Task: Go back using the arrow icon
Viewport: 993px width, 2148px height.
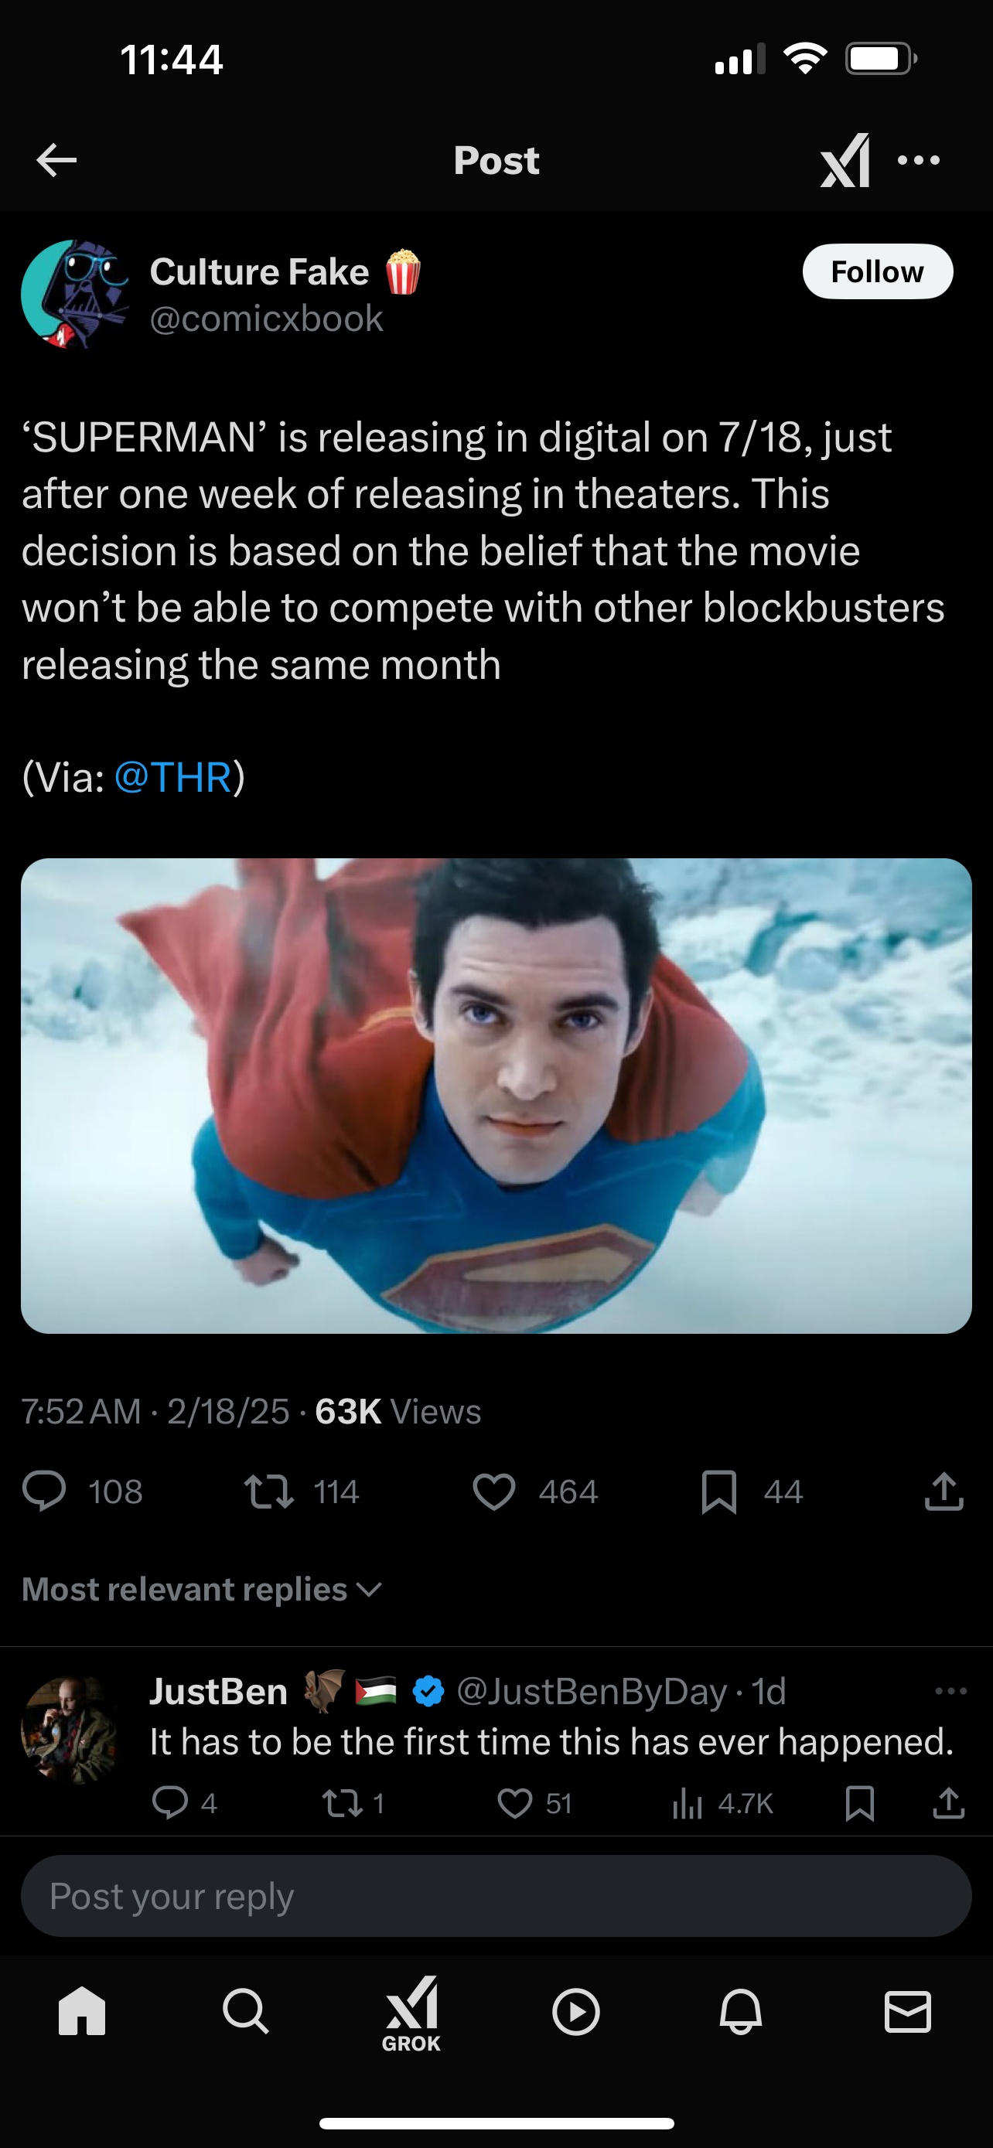Action: click(x=56, y=160)
